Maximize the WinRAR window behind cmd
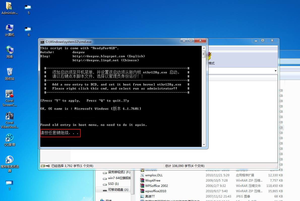300x201 pixels. point(263,40)
